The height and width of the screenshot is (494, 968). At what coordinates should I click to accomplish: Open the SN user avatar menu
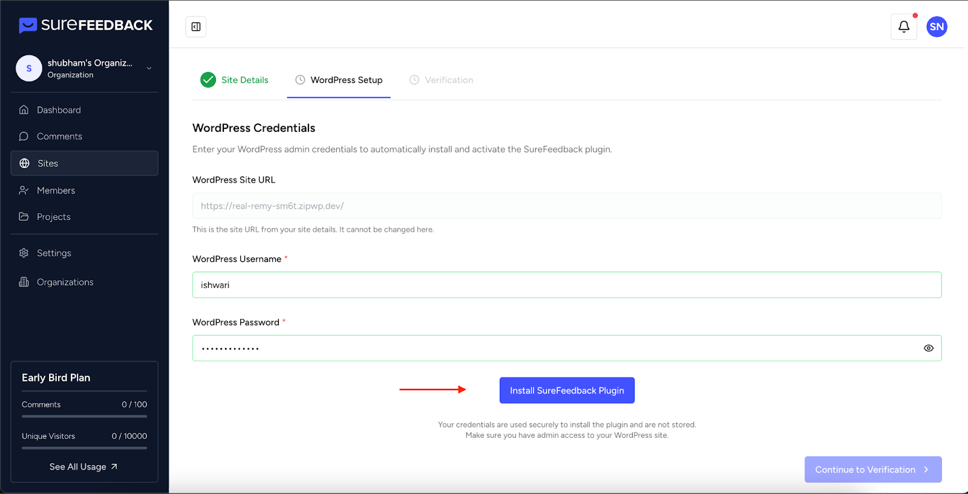tap(937, 27)
